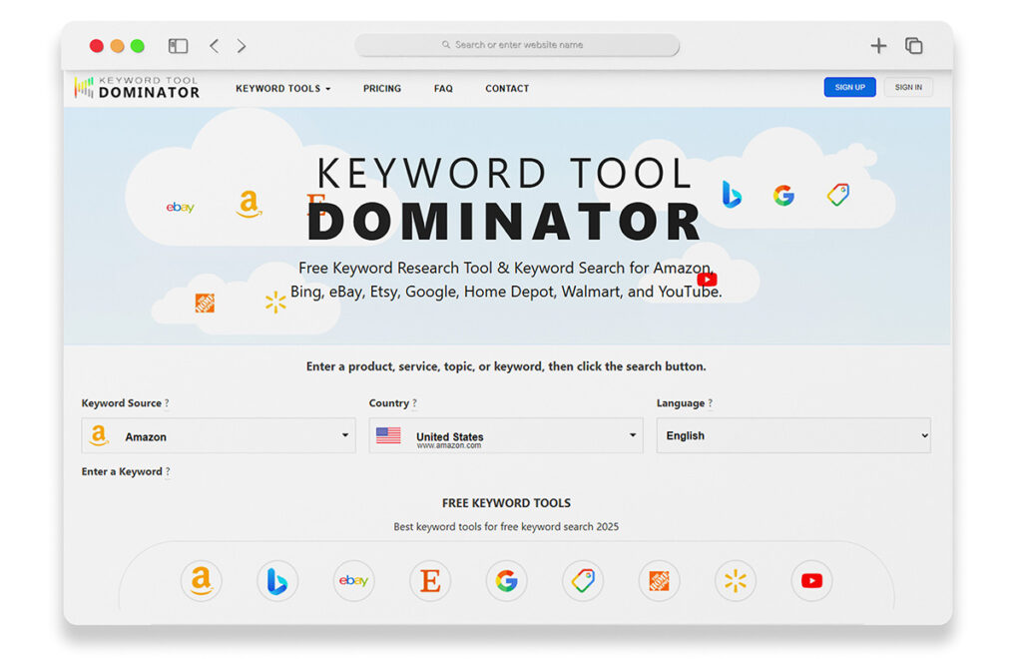Click the 'Enter a Keyword' field label
The height and width of the screenshot is (659, 1022).
pyautogui.click(x=122, y=472)
